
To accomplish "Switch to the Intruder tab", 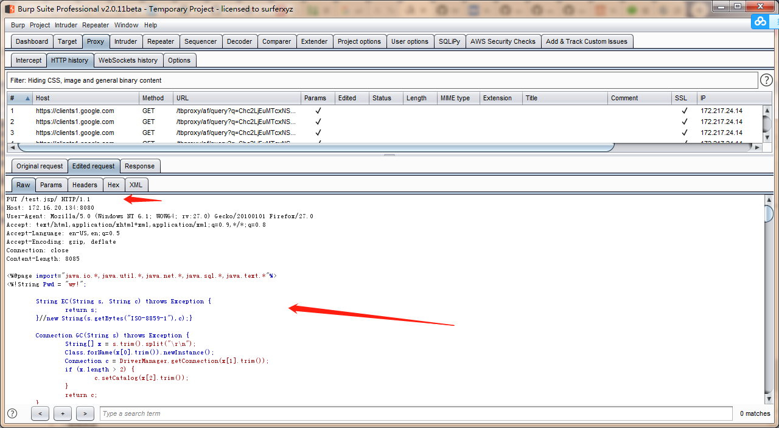I will tap(126, 41).
